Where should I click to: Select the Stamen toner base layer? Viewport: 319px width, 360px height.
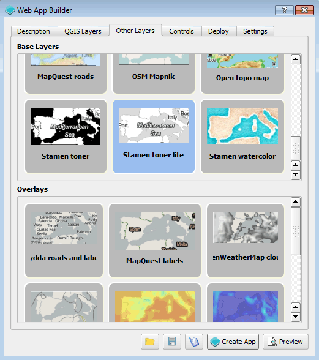tap(66, 137)
